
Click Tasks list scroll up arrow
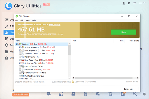pos(70,44)
